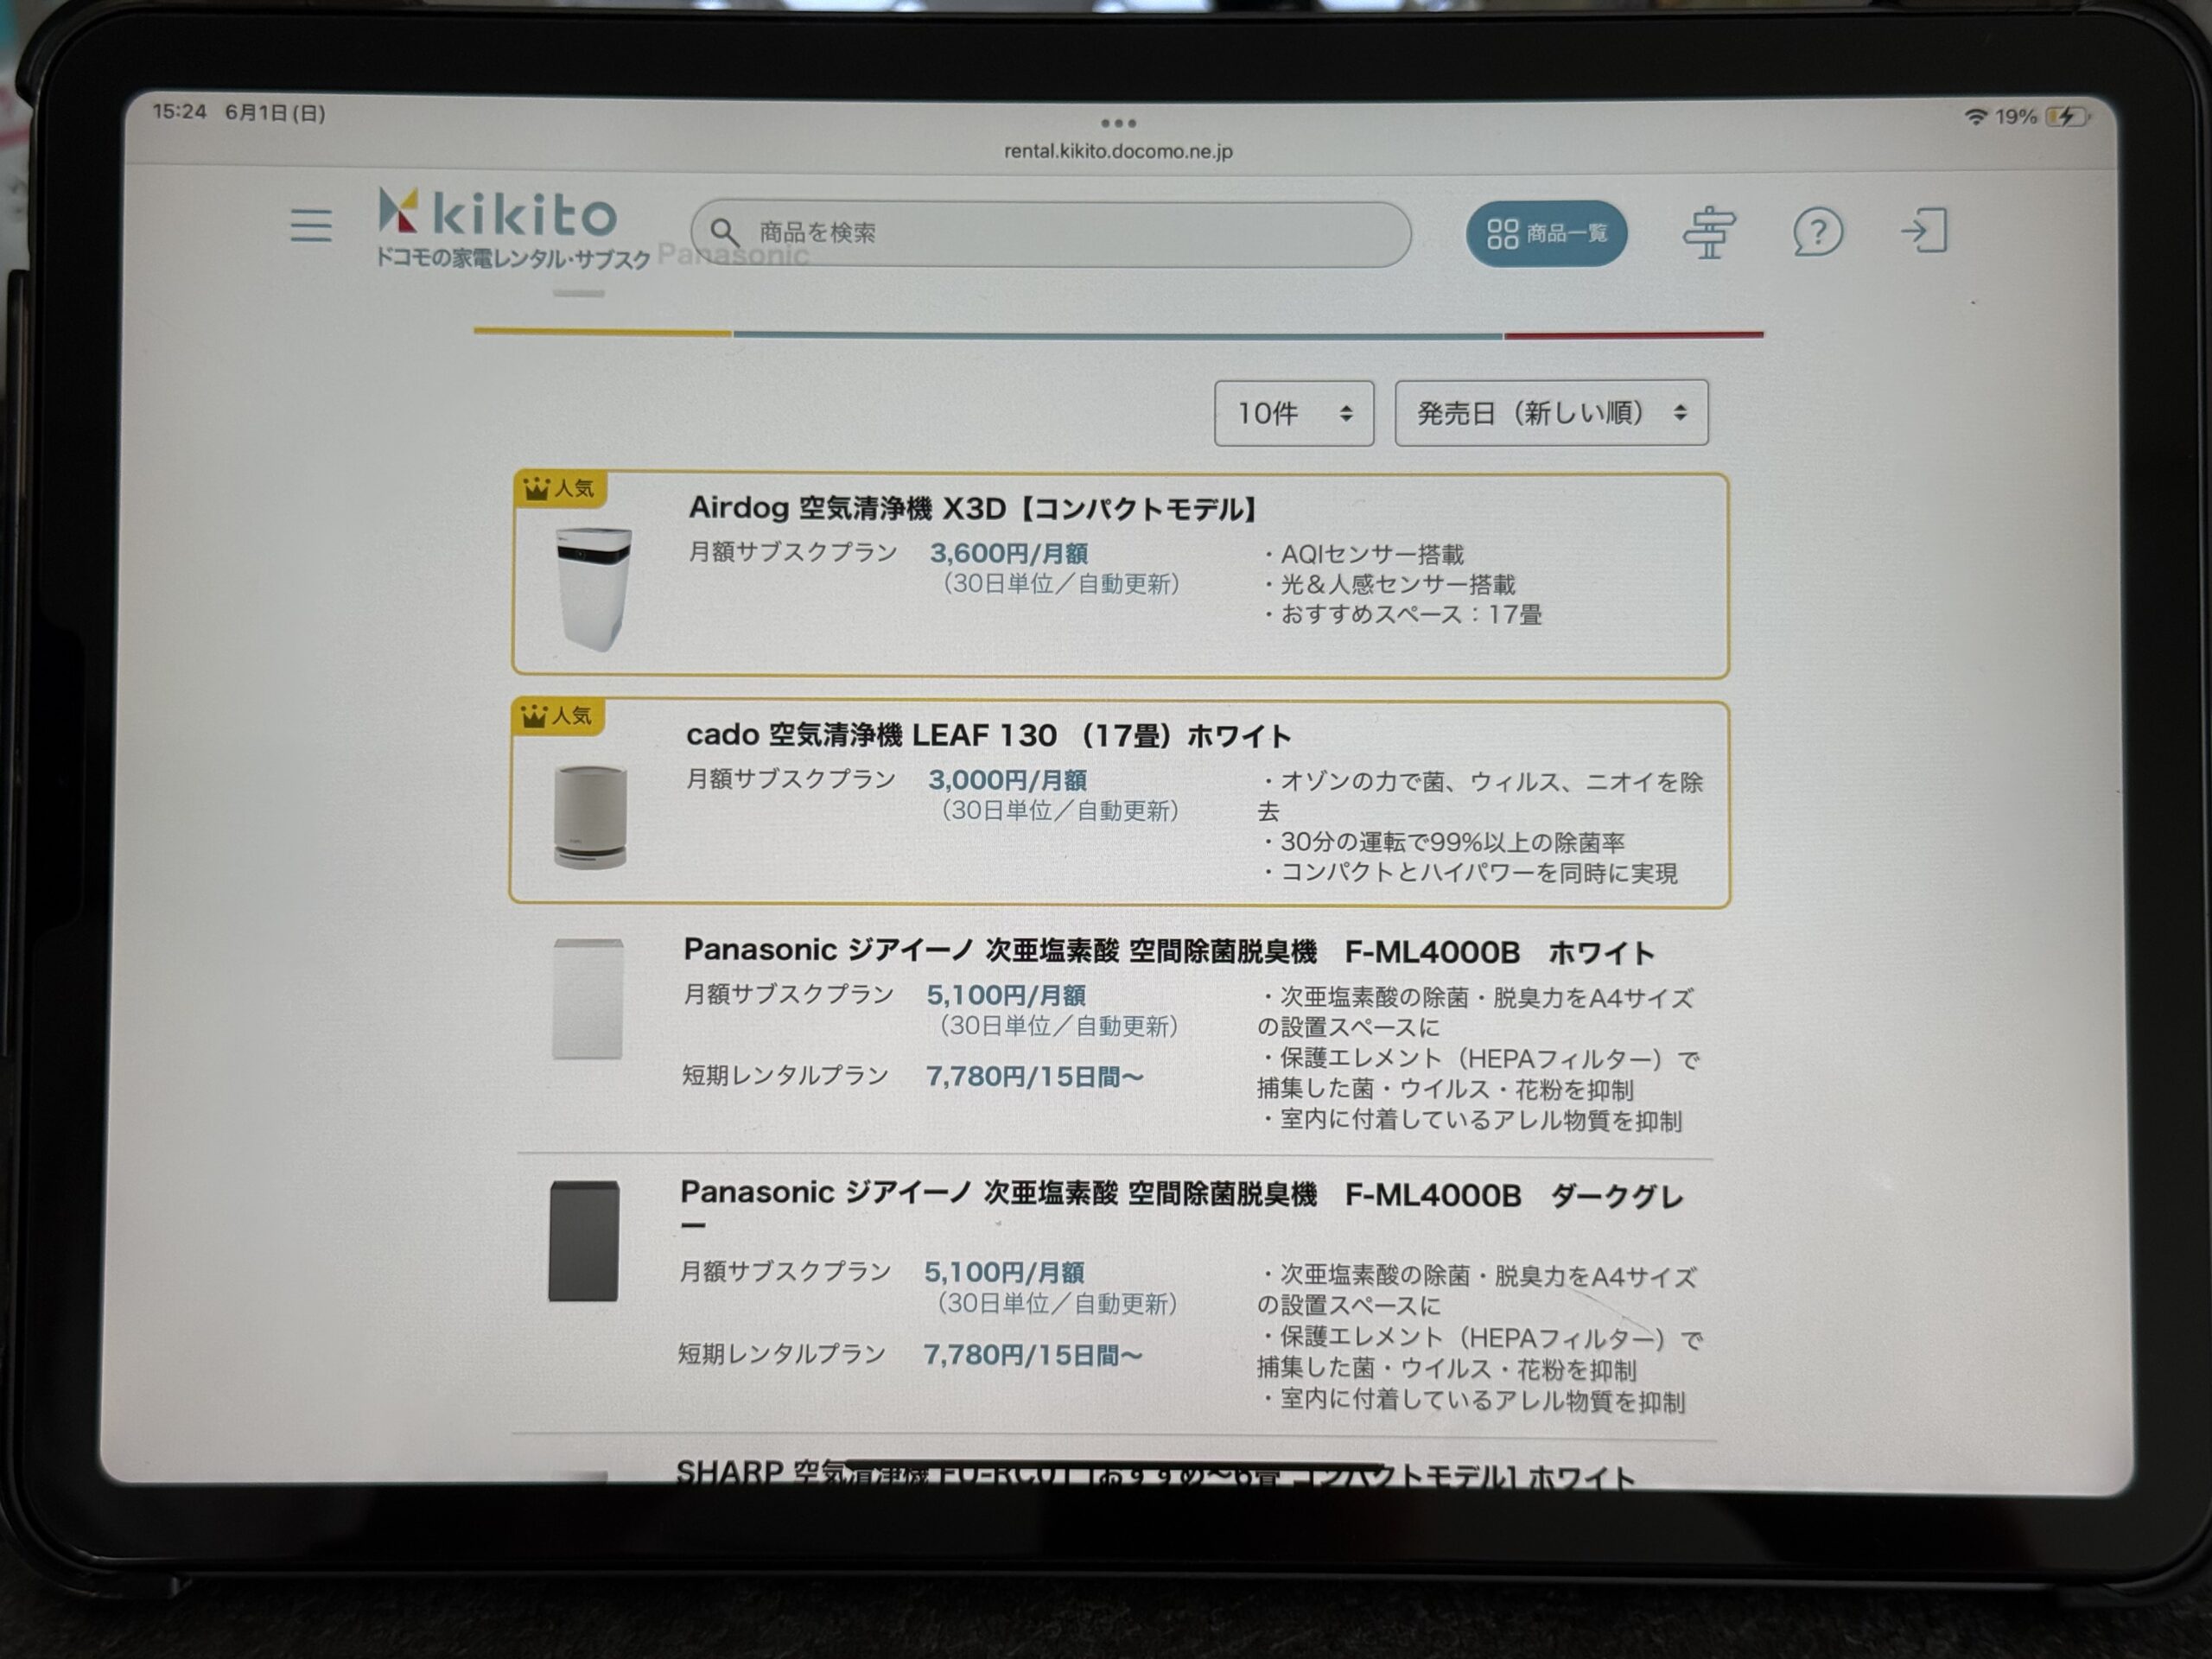Click the 3,000円/月額 price
2212x1659 pixels.
click(1007, 780)
